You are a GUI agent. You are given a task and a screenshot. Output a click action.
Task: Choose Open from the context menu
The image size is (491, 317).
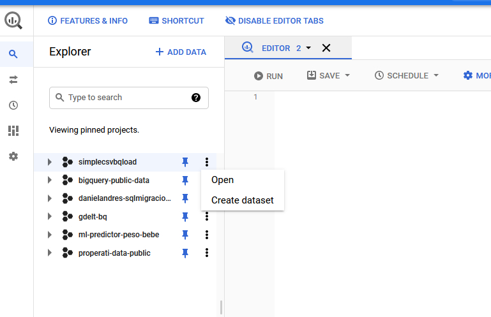pyautogui.click(x=243, y=180)
